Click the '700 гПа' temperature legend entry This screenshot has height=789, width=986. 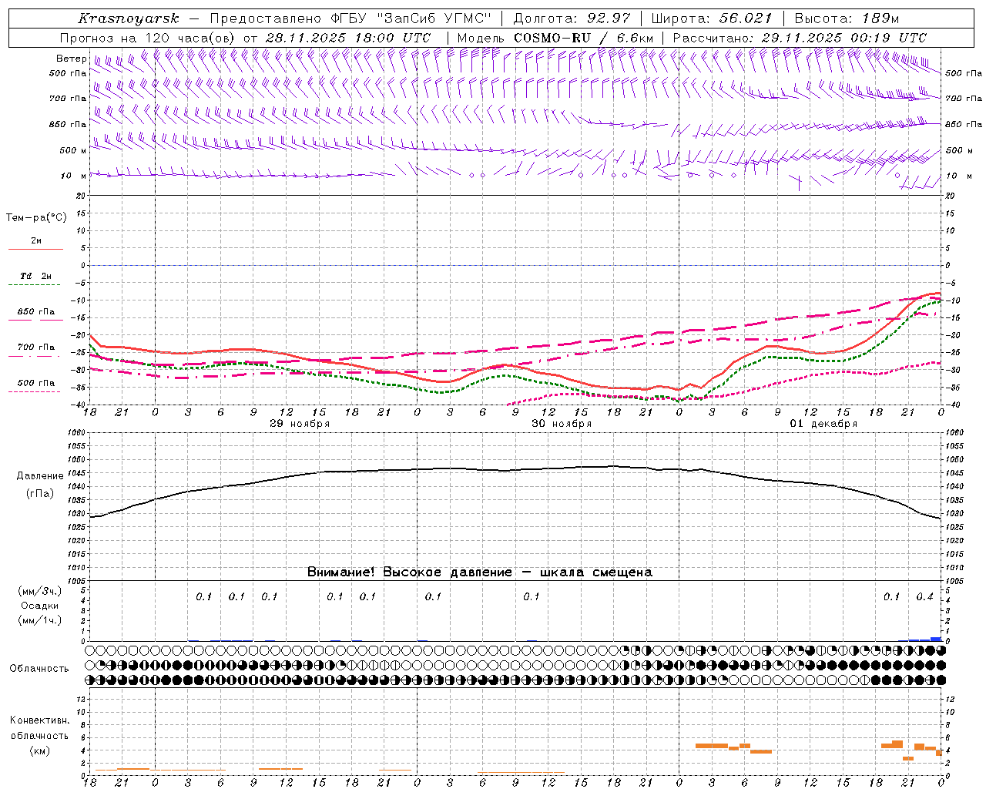point(36,347)
